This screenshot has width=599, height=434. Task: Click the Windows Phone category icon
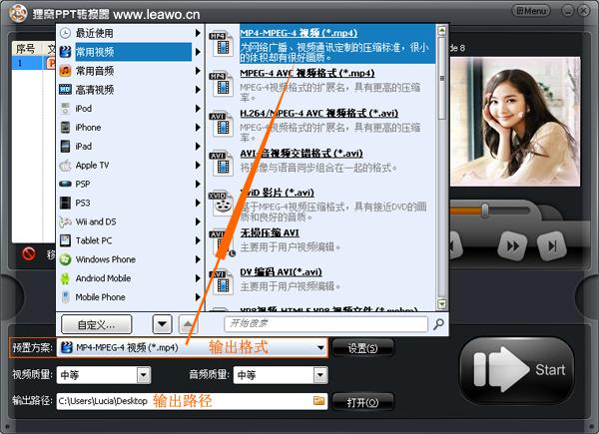(x=66, y=259)
